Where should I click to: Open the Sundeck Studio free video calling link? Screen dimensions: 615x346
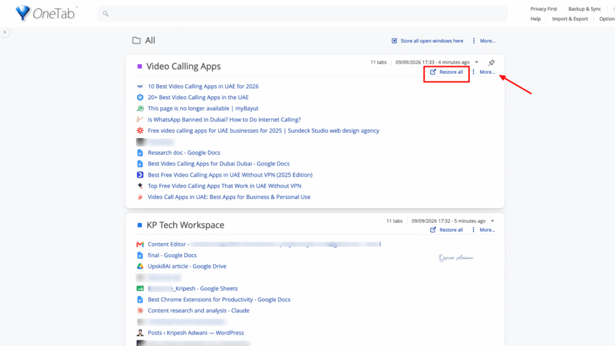[263, 130]
